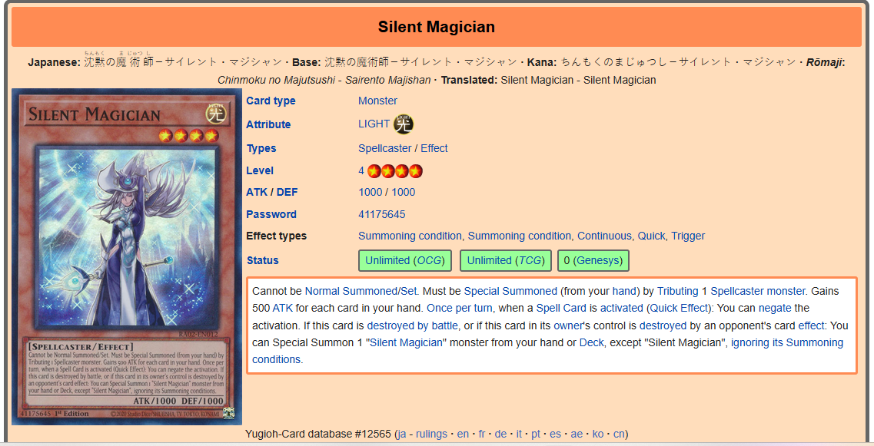Open the ko database language link
The height and width of the screenshot is (446, 874).
click(597, 434)
